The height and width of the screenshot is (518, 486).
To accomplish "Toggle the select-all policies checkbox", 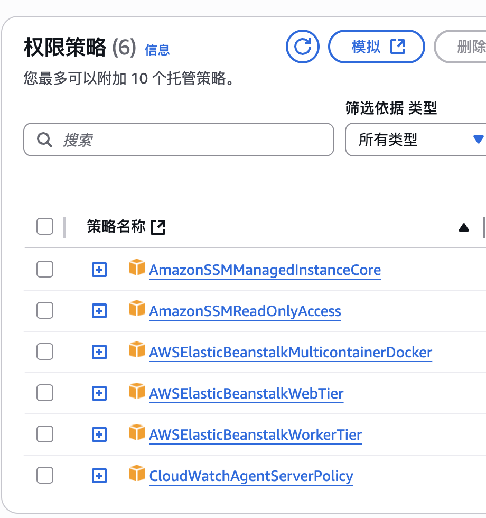I will pyautogui.click(x=45, y=226).
